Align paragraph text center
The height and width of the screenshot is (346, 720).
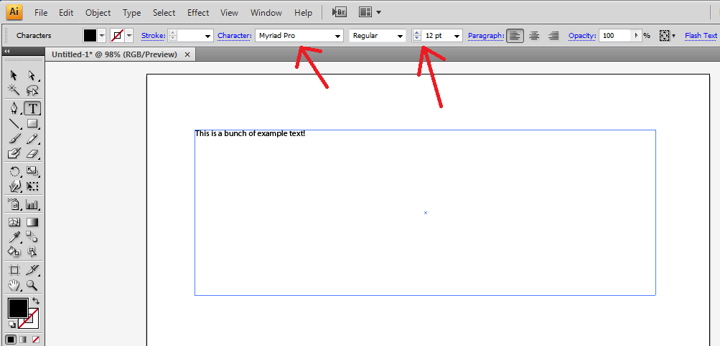pyautogui.click(x=534, y=36)
